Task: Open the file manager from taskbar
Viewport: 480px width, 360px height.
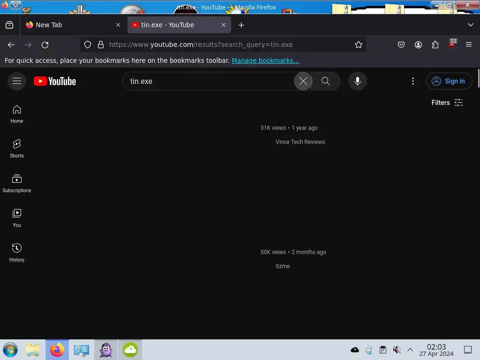Action: (33, 350)
